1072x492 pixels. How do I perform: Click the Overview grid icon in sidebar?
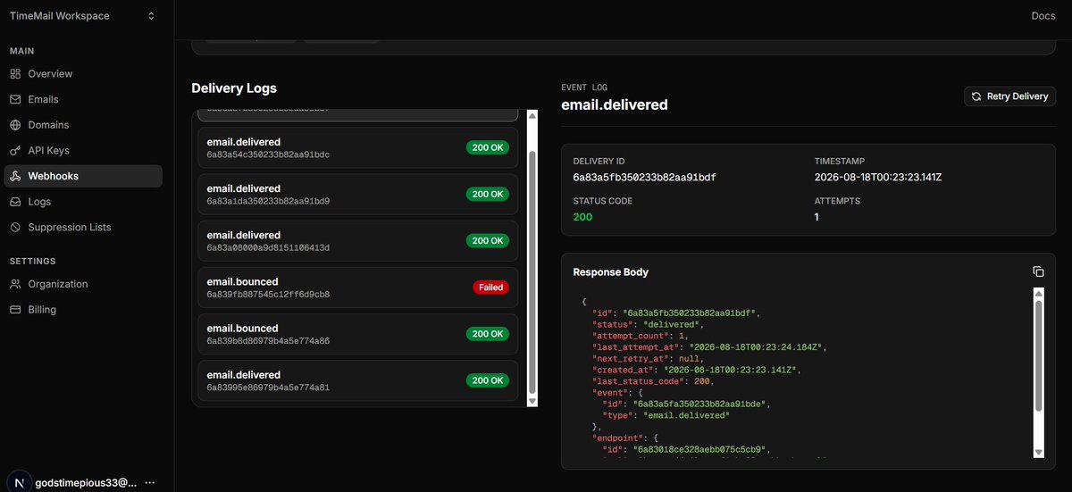coord(15,74)
